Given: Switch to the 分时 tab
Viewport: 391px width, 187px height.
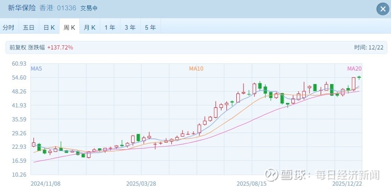Looking at the screenshot, I should coord(9,27).
